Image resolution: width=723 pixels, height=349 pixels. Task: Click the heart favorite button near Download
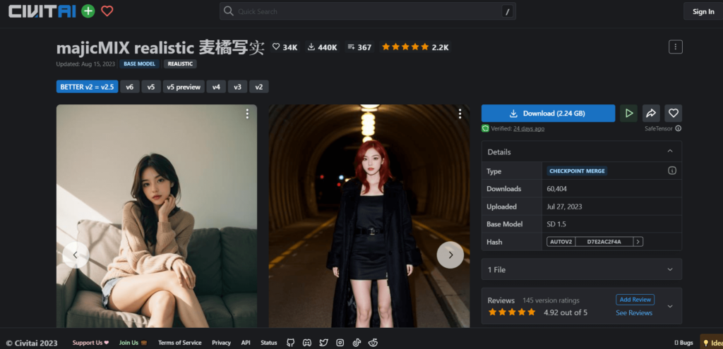point(673,114)
